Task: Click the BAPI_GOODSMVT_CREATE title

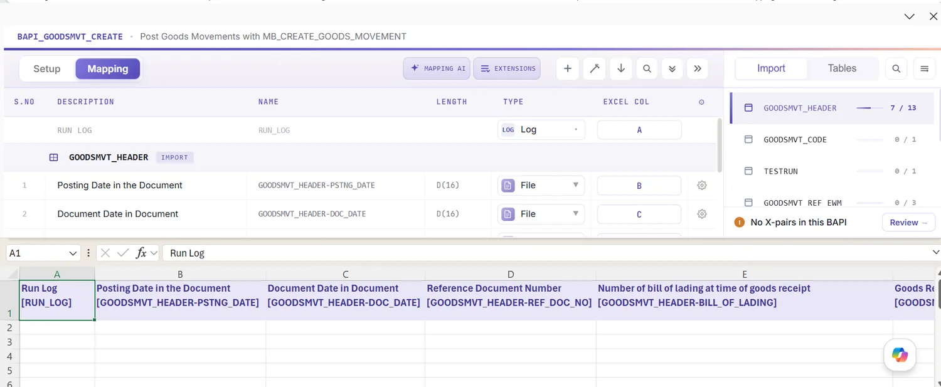Action: point(70,36)
